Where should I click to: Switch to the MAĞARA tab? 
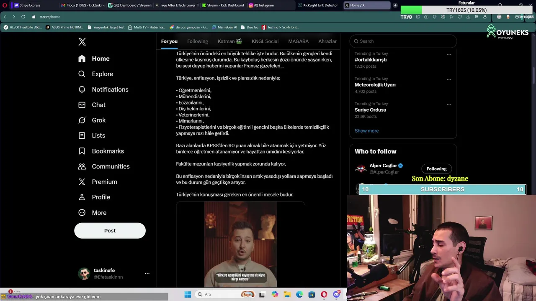click(298, 41)
